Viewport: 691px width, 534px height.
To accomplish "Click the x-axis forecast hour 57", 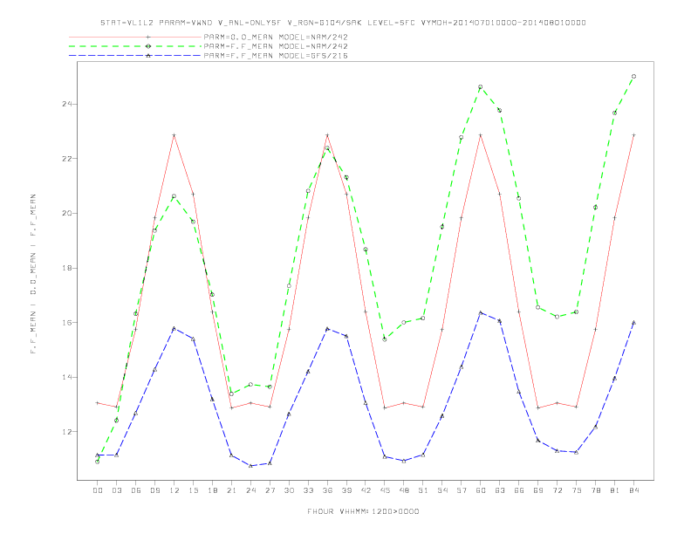I will point(462,490).
